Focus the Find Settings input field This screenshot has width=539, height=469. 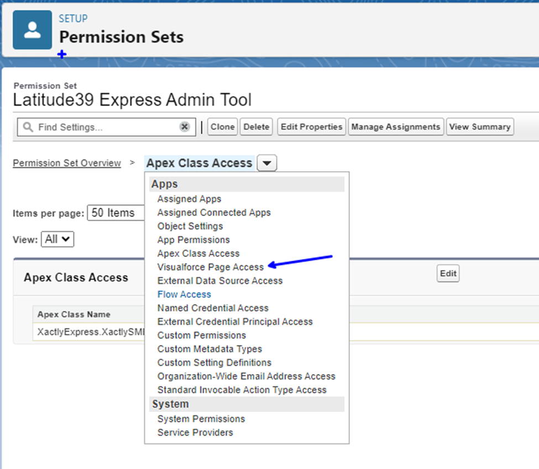[x=107, y=127]
